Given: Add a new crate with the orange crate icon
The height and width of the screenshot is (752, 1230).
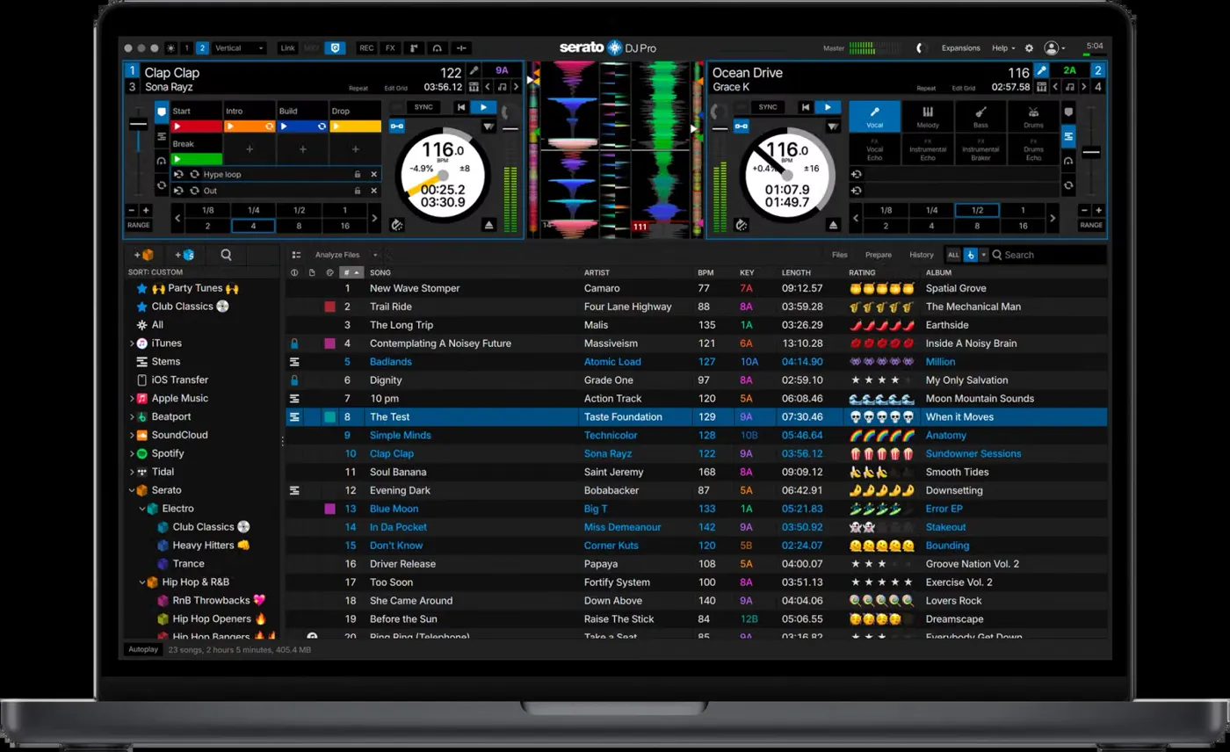Looking at the screenshot, I should [x=142, y=255].
